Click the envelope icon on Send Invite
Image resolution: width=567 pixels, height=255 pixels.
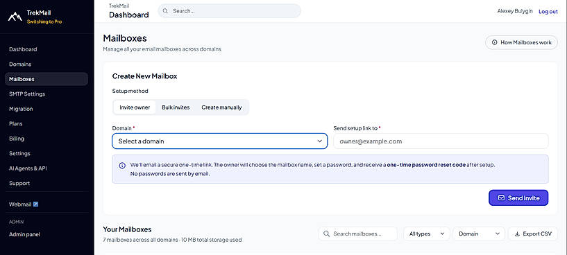pos(501,198)
